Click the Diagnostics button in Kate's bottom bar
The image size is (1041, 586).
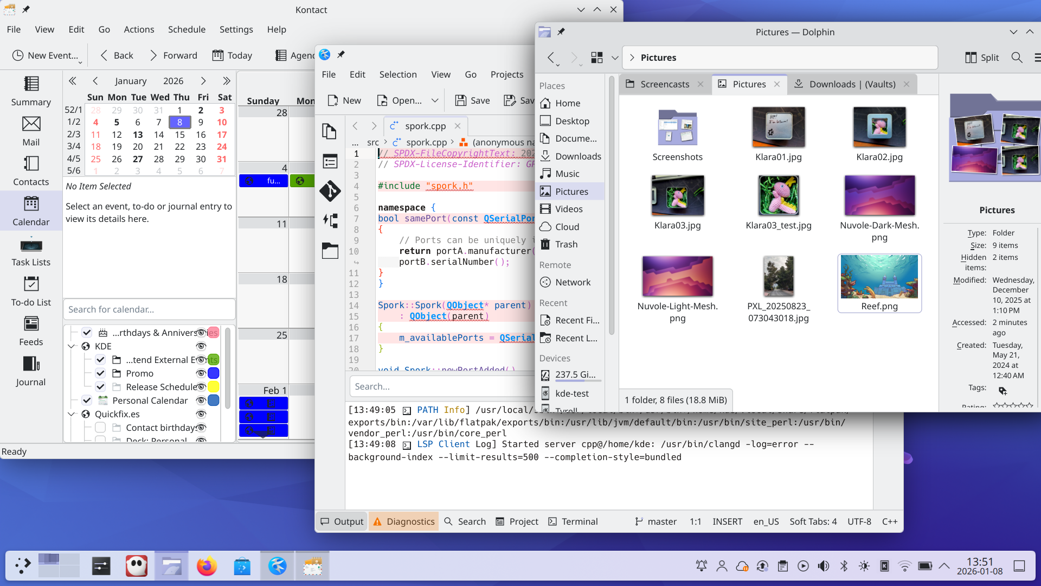tap(404, 521)
